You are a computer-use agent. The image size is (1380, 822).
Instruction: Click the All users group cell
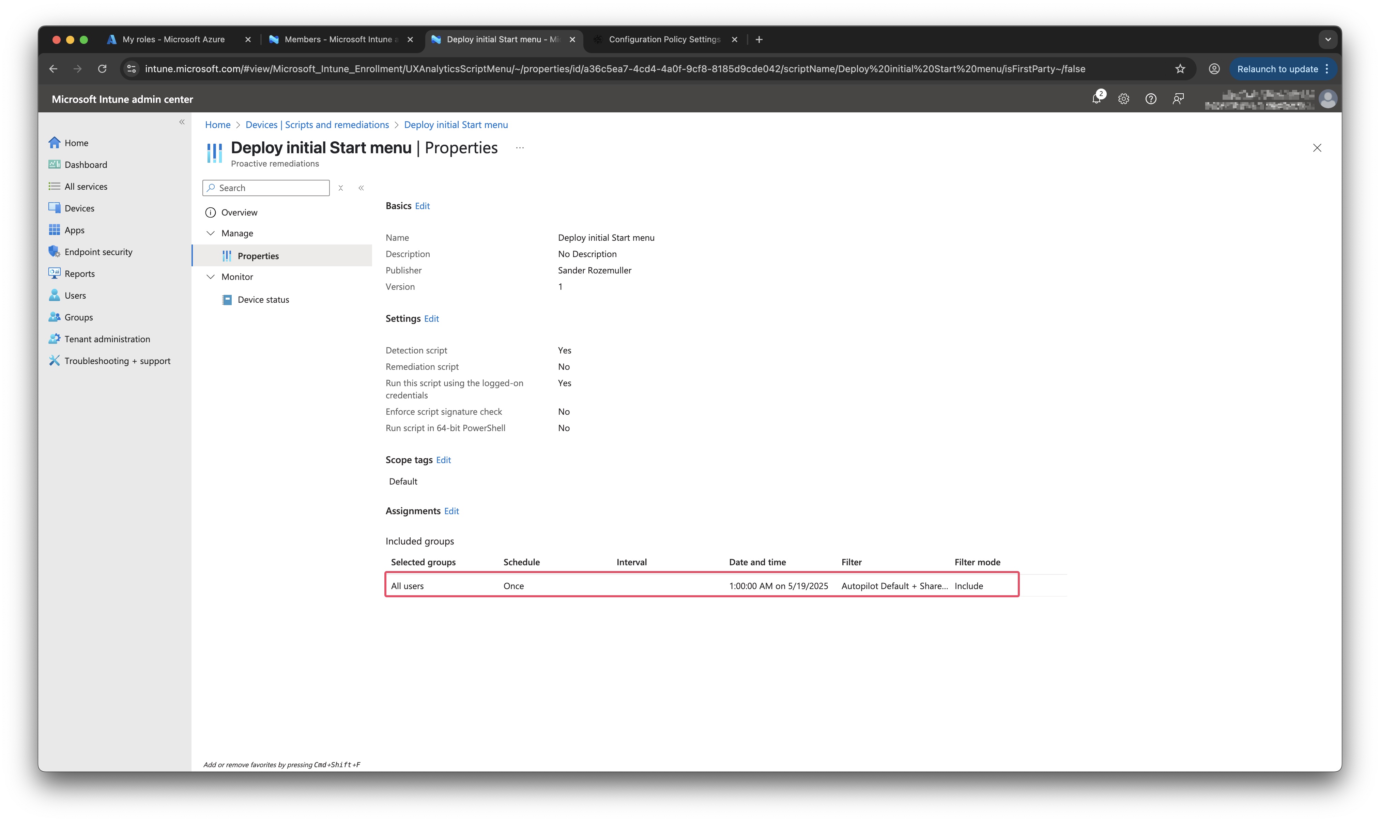click(x=407, y=586)
